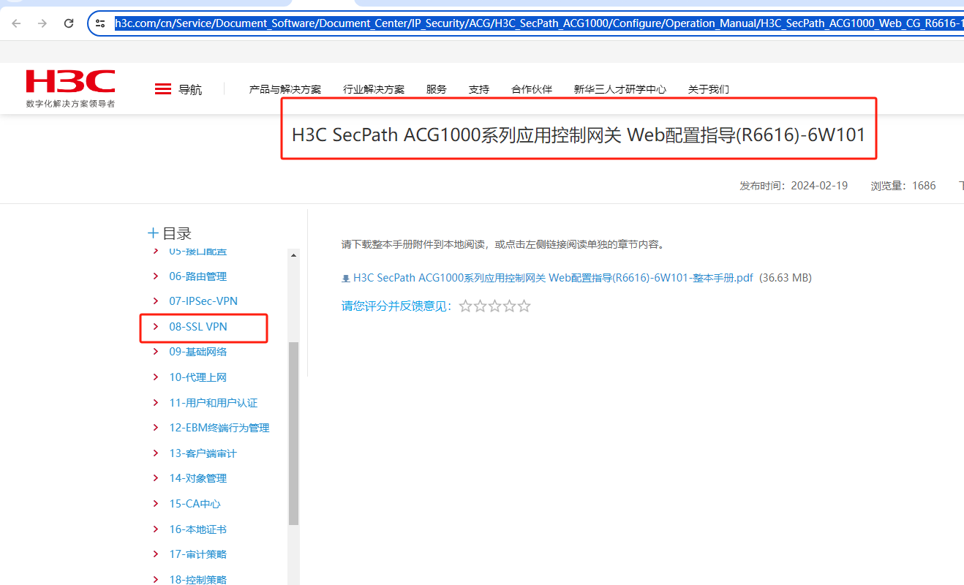Expand the chevron beside 09-基础网络
The height and width of the screenshot is (585, 964).
[x=155, y=351]
